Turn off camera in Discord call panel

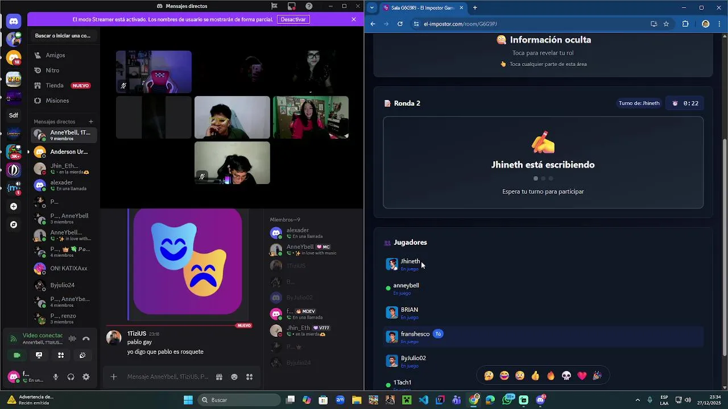(17, 355)
